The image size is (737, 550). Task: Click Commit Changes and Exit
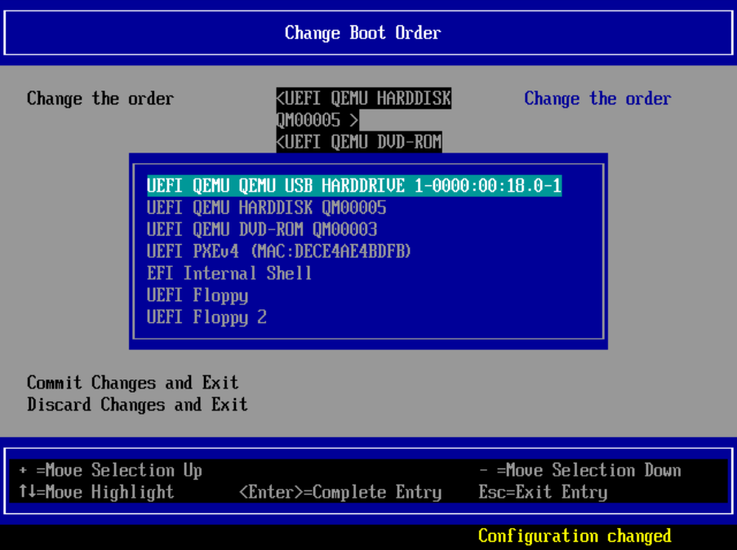click(132, 383)
